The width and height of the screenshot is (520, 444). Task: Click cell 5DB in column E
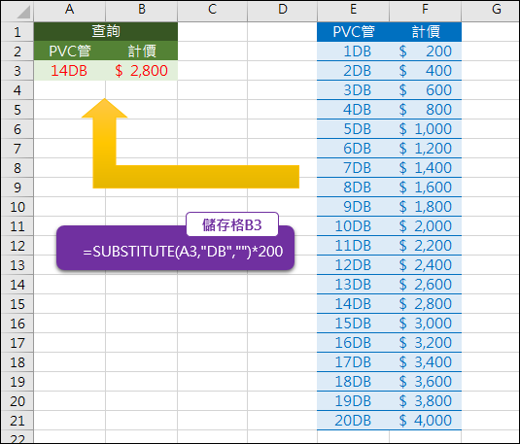[x=353, y=129]
